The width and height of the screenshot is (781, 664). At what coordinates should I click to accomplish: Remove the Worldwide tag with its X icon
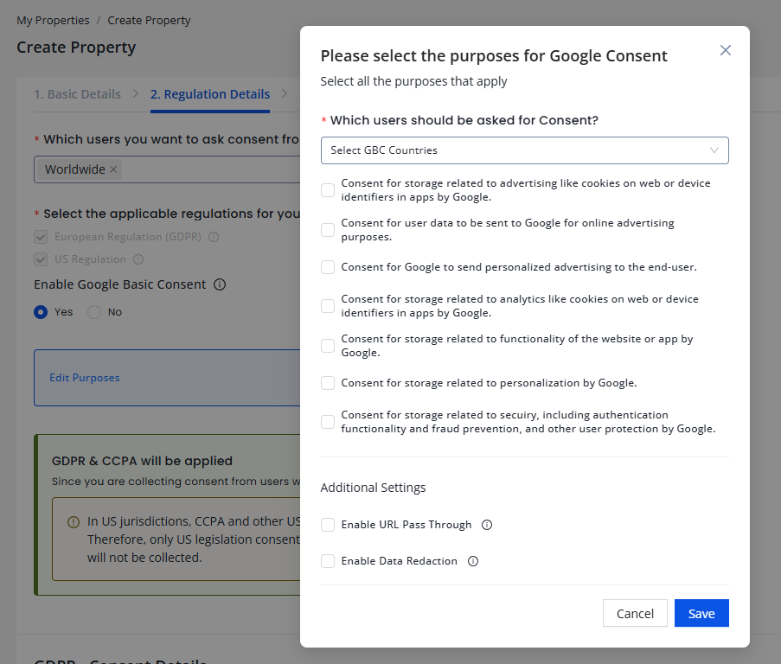[112, 169]
